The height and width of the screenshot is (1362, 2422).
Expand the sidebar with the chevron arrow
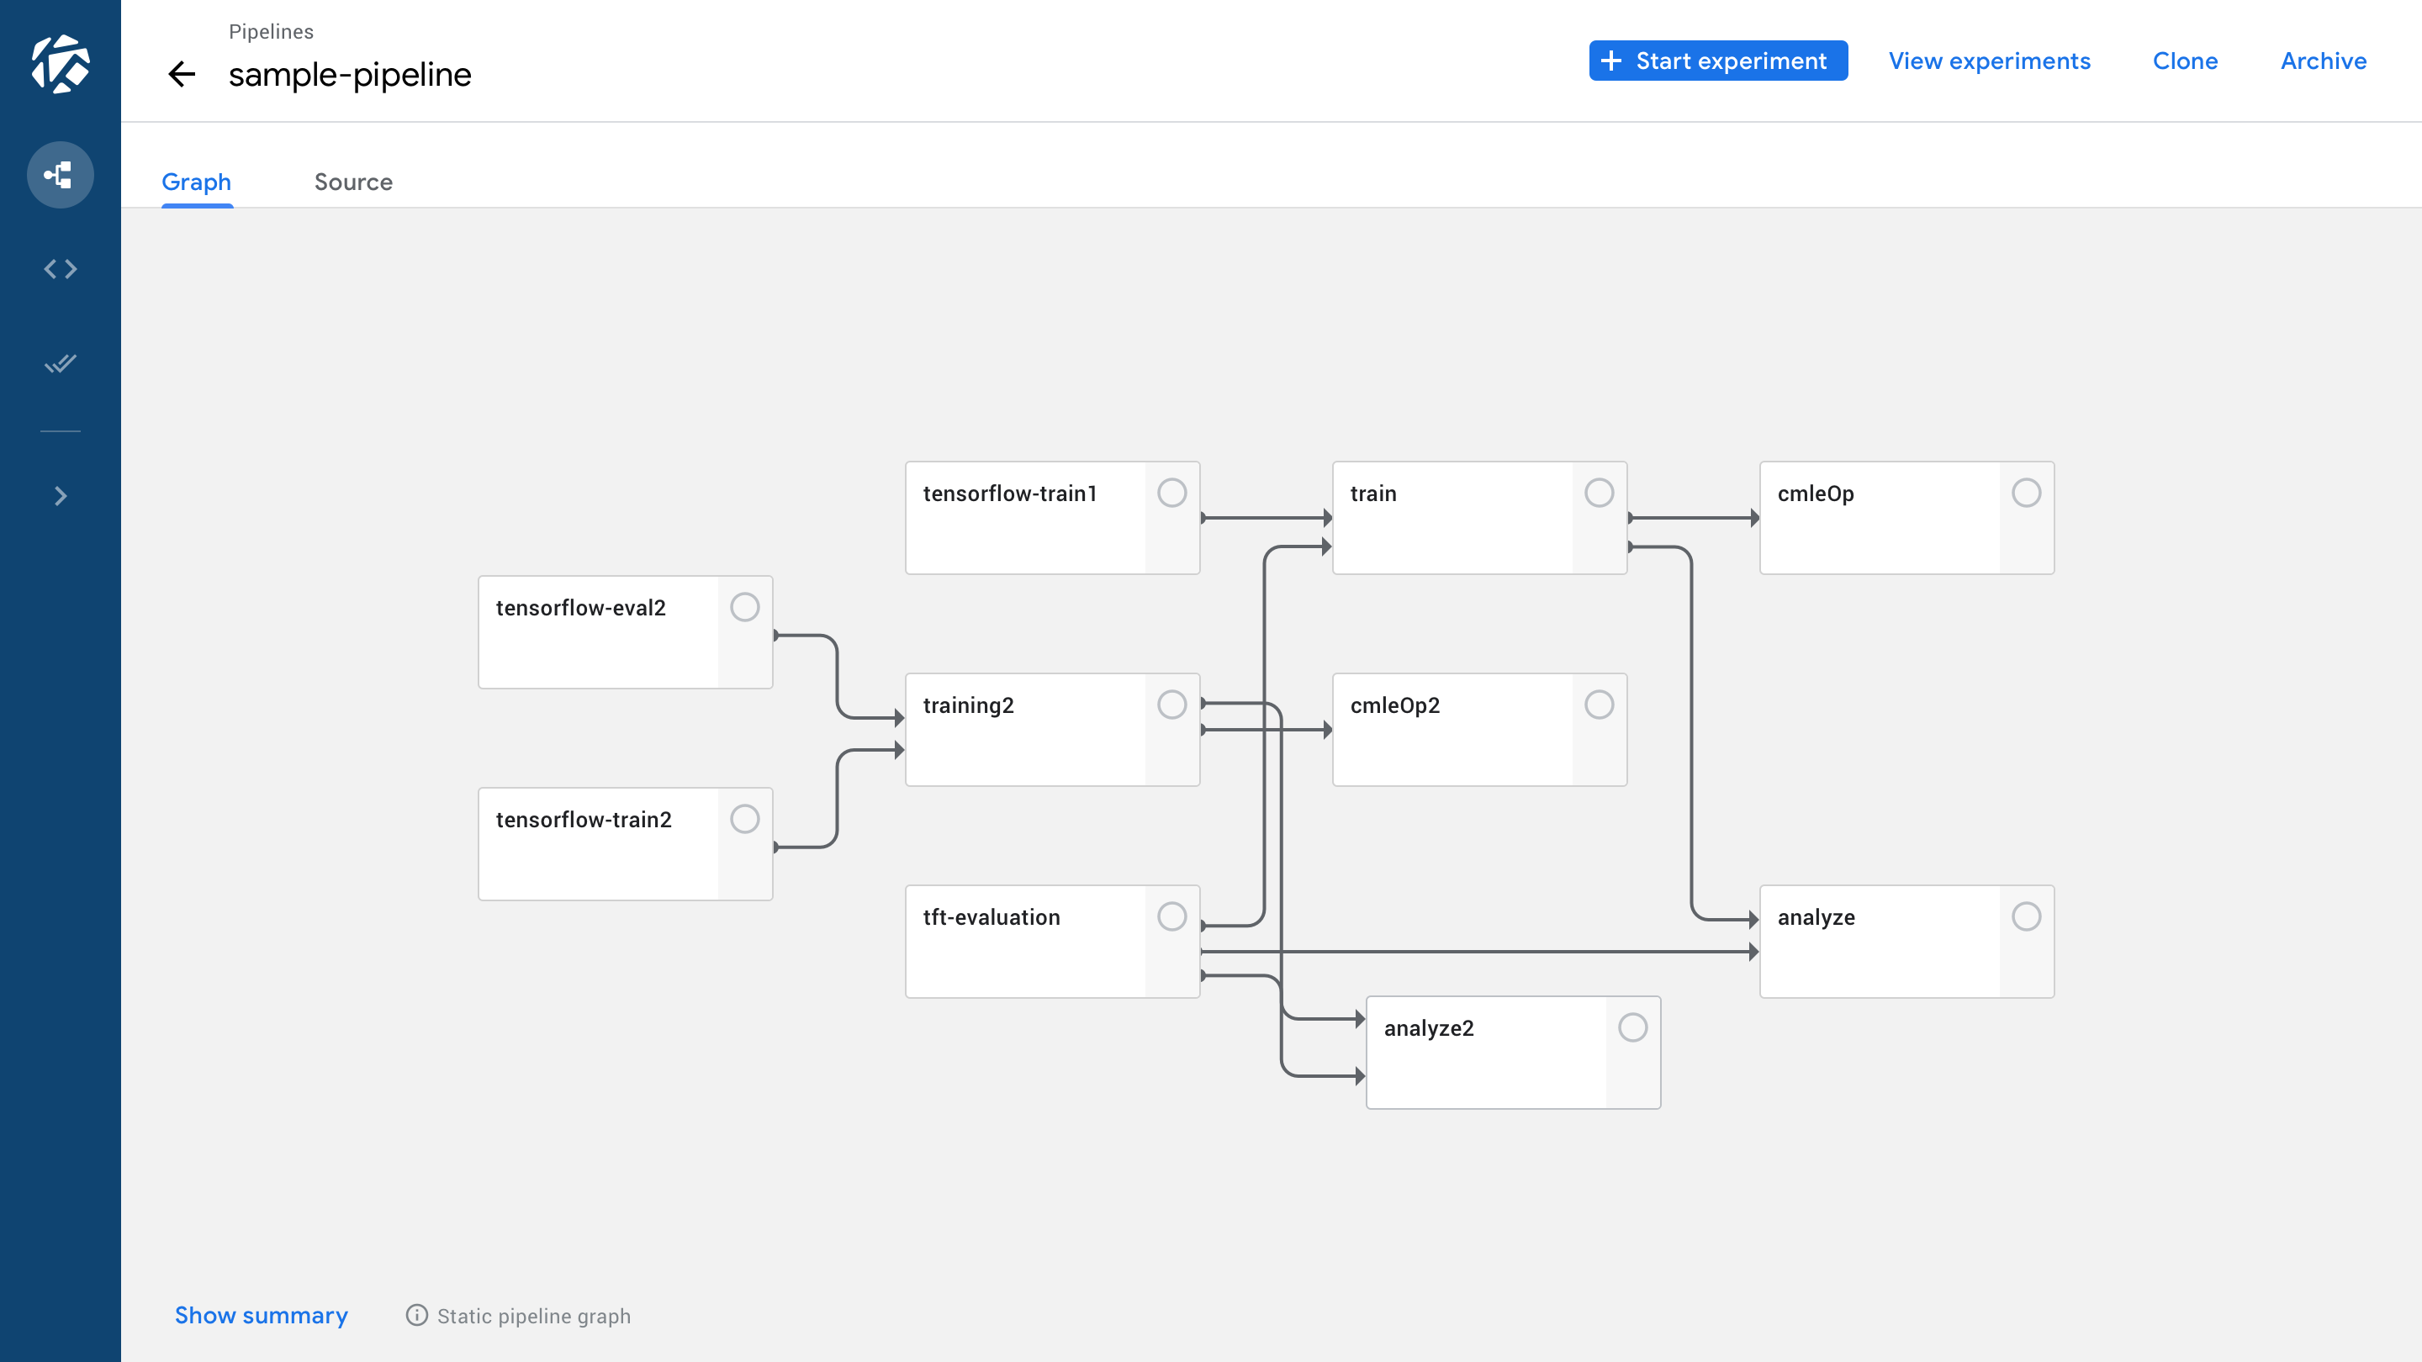tap(61, 495)
